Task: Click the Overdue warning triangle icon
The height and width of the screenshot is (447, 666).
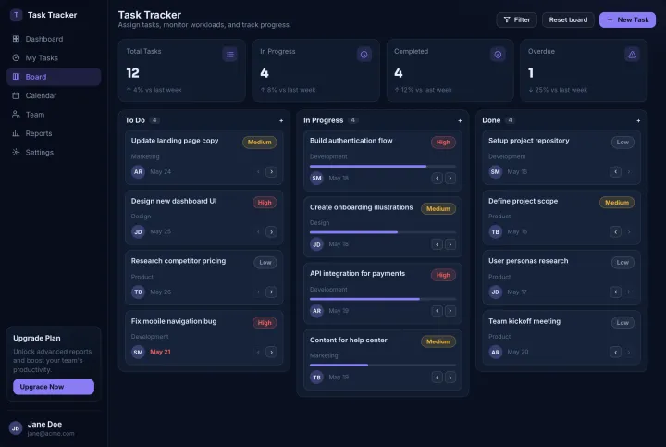Action: [x=632, y=55]
